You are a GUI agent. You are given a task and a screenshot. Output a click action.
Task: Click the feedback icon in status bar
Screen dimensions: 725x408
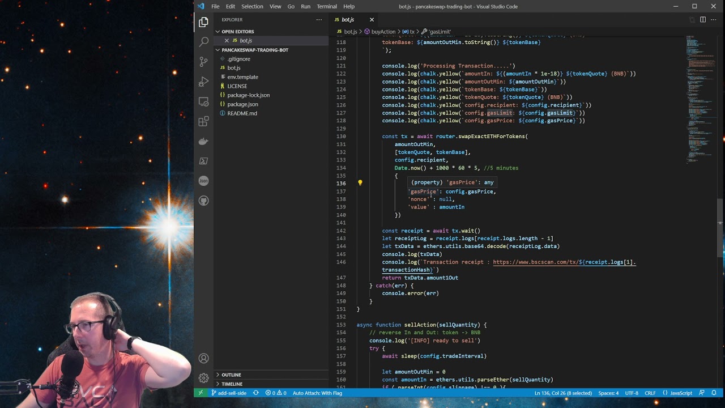pyautogui.click(x=702, y=393)
